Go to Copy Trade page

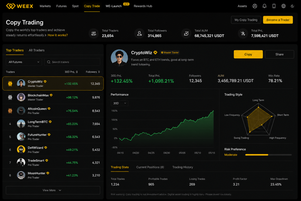(x=92, y=6)
